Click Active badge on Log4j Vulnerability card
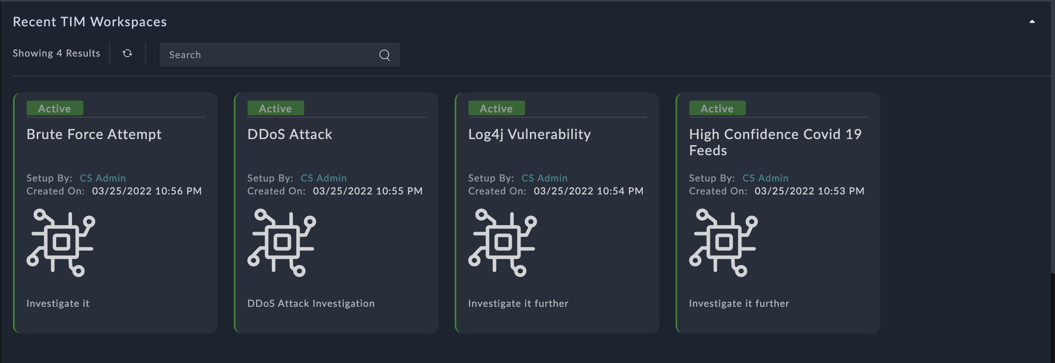Image resolution: width=1055 pixels, height=363 pixels. tap(496, 108)
